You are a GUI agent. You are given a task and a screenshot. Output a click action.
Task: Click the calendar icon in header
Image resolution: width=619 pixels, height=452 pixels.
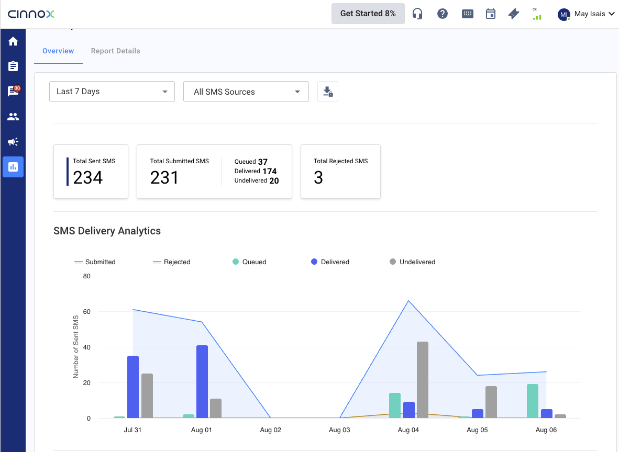[491, 14]
